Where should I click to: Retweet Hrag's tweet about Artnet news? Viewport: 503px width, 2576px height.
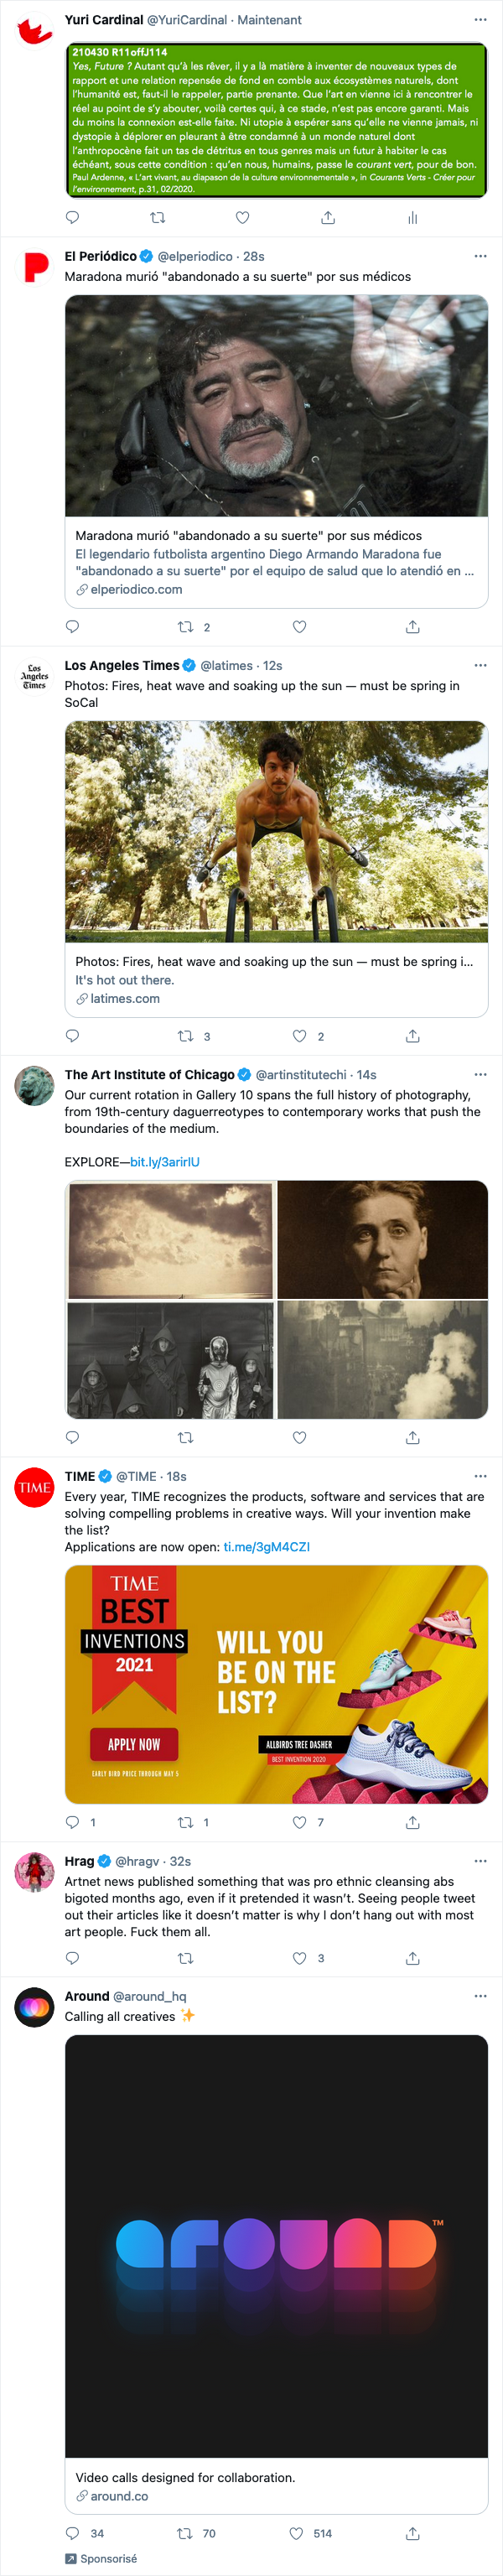185,1958
